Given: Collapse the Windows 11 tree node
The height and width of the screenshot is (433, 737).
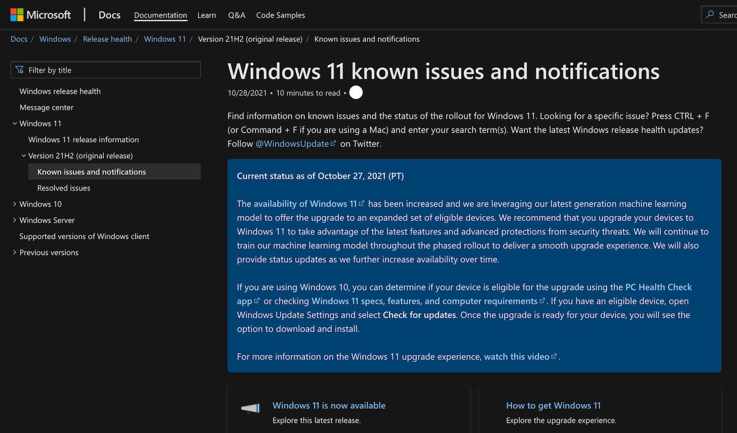Looking at the screenshot, I should tap(15, 124).
